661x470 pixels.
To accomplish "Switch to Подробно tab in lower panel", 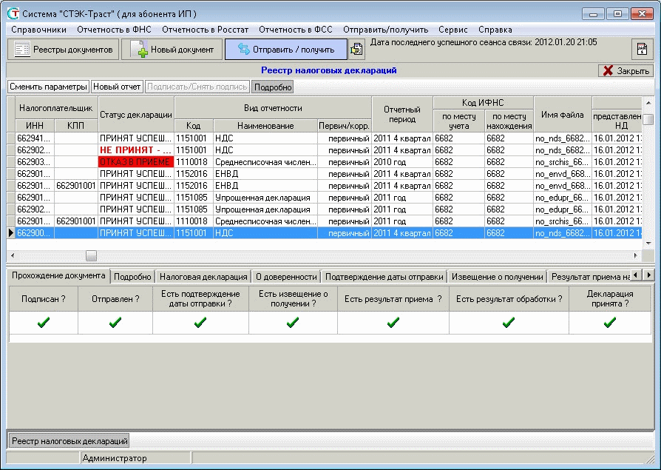I will (x=132, y=277).
